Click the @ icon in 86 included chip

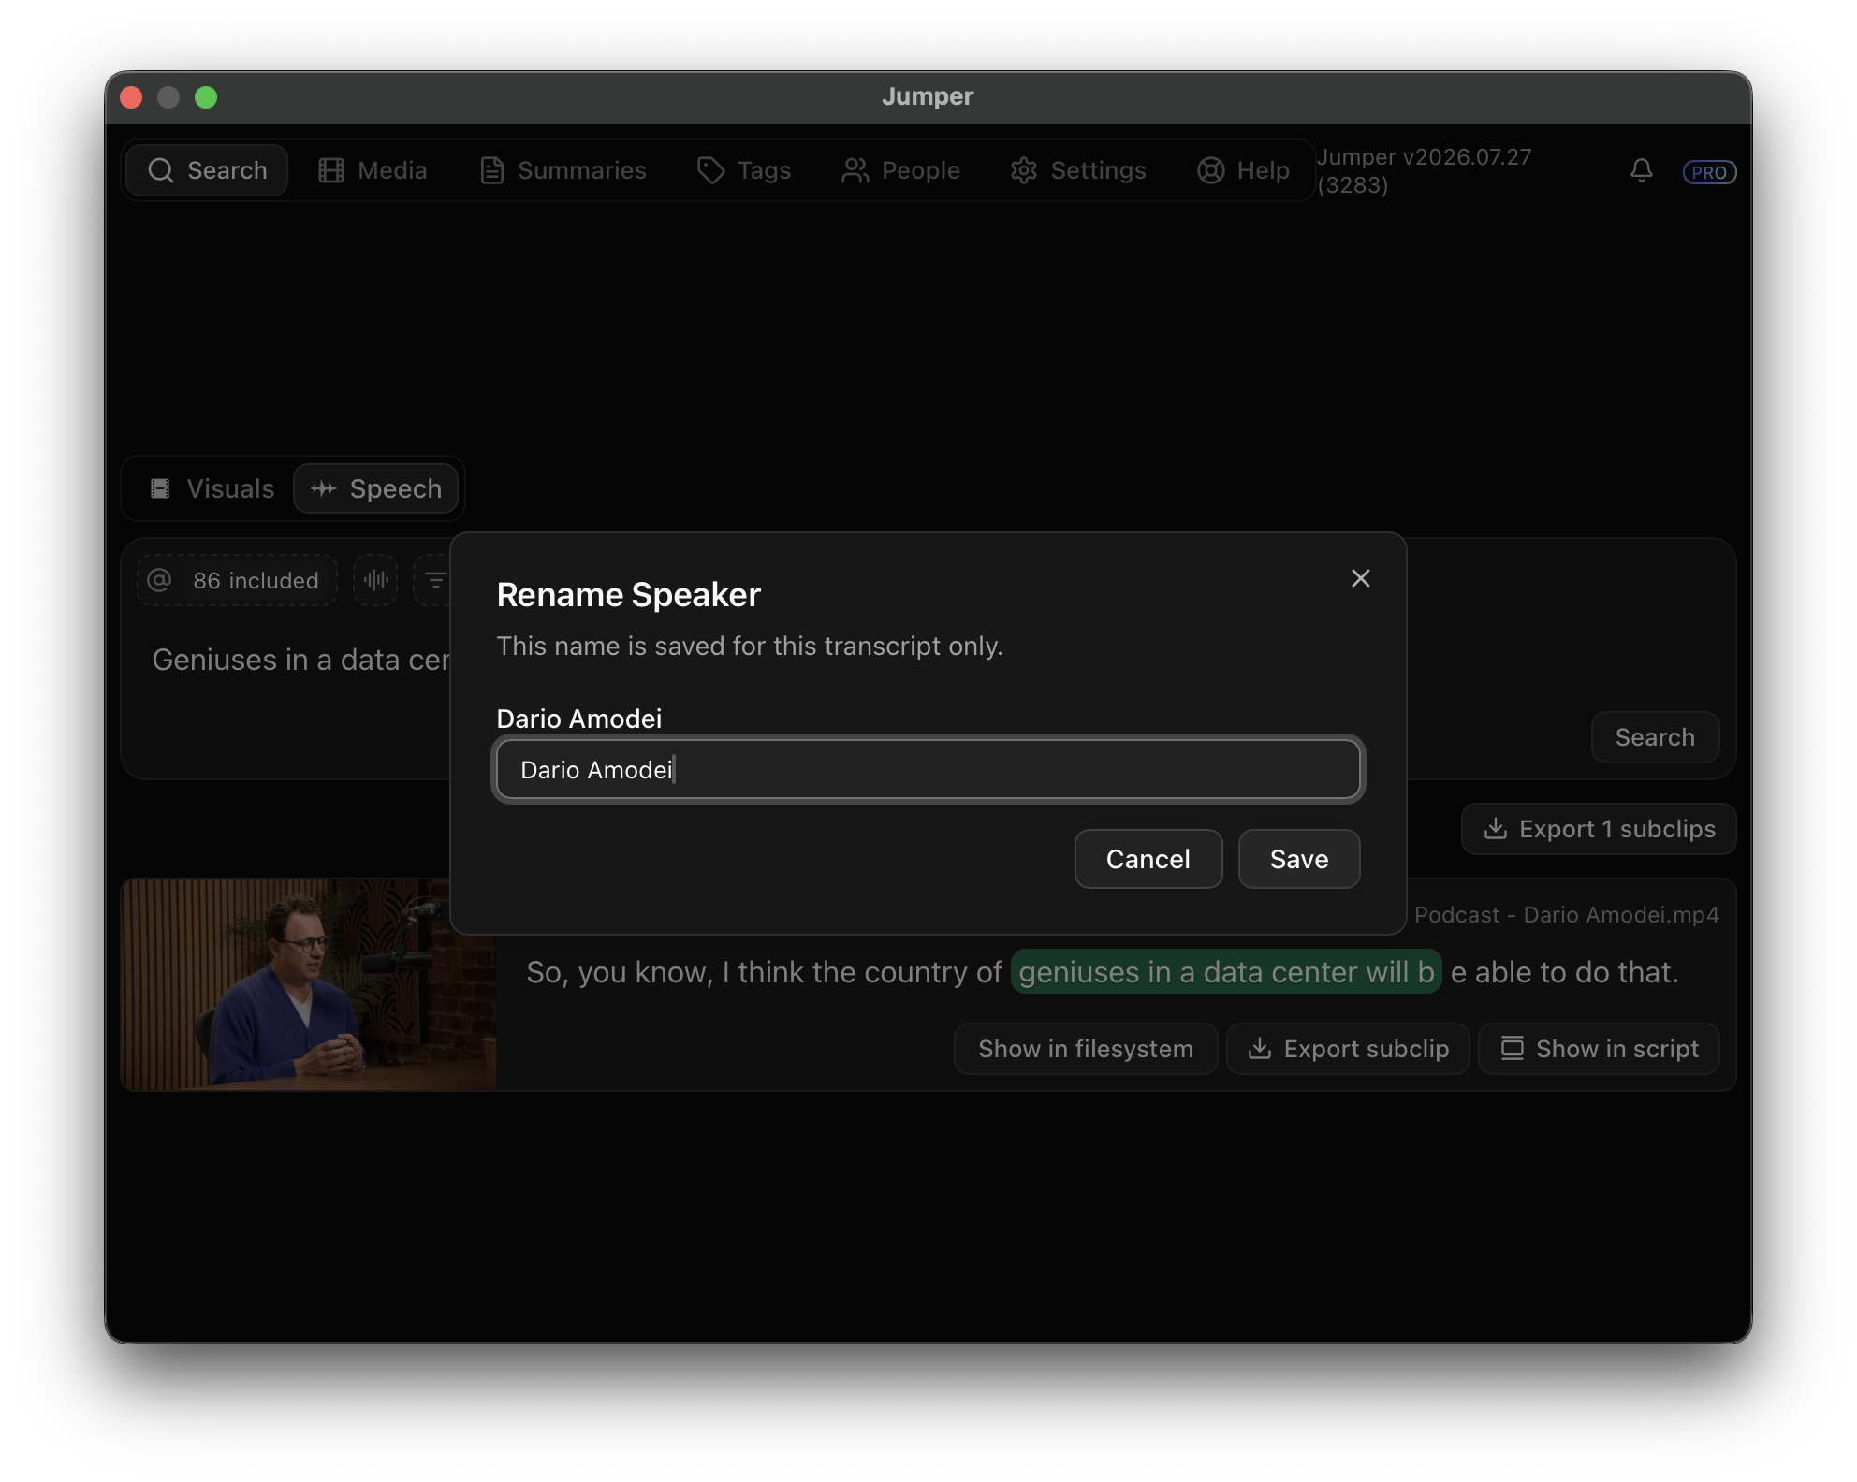[x=160, y=580]
